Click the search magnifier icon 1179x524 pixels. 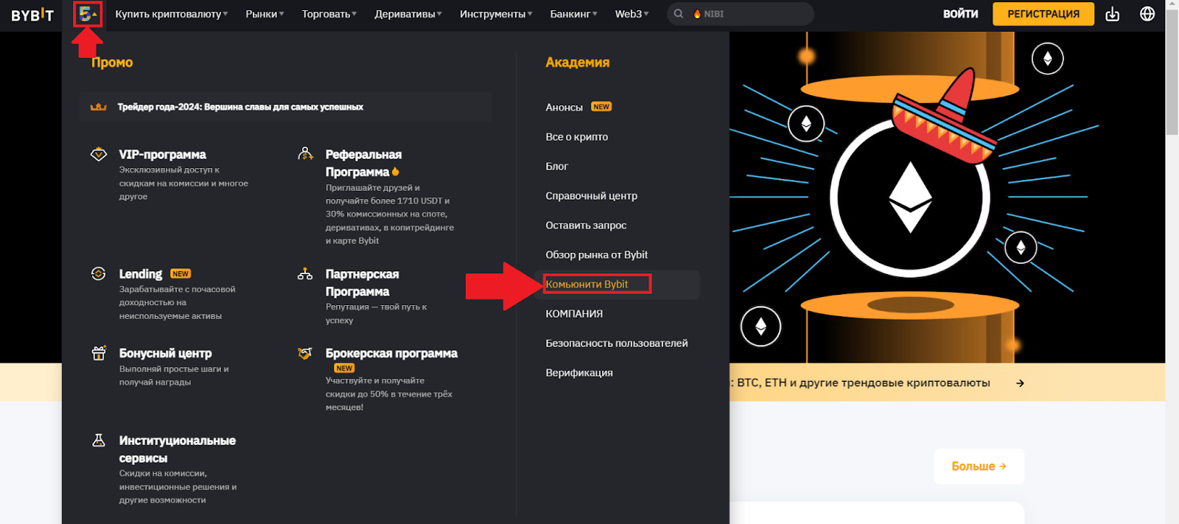pos(679,14)
